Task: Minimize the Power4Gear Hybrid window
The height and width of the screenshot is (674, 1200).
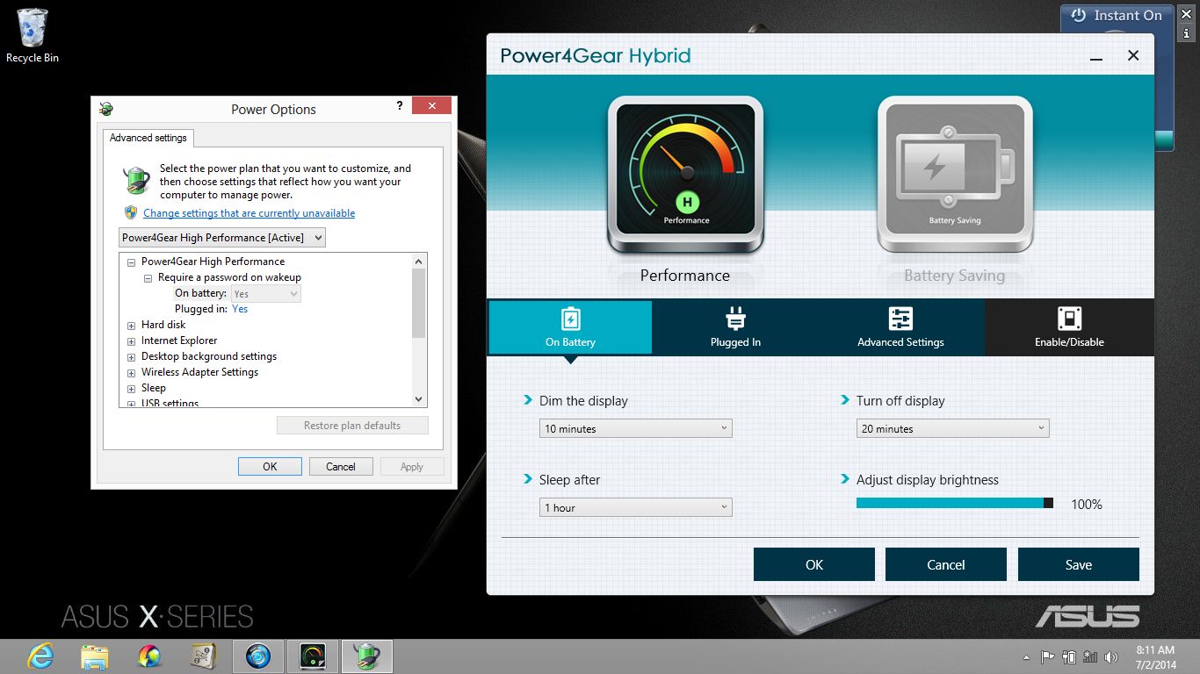Action: coord(1096,57)
